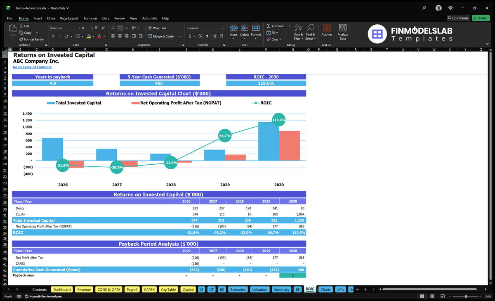Click the green Share button
495x301 pixels.
[x=481, y=18]
